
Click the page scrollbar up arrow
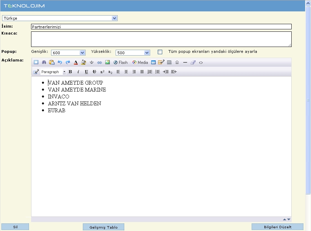pyautogui.click(x=308, y=3)
